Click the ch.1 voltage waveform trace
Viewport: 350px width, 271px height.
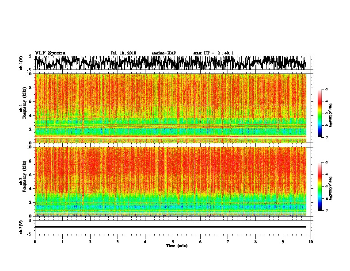(x=171, y=63)
